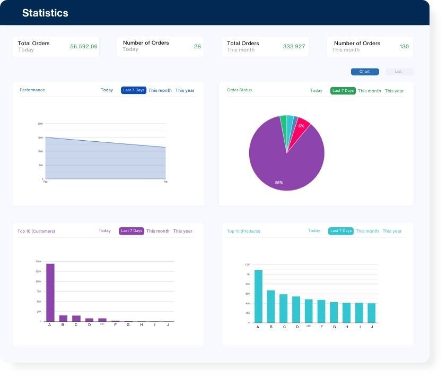Switch to the List view toggle
The width and height of the screenshot is (447, 377).
[399, 72]
